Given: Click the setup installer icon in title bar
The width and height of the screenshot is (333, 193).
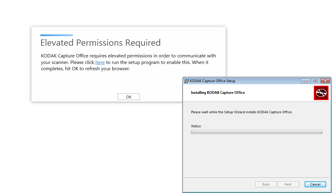Looking at the screenshot, I should pyautogui.click(x=187, y=81).
